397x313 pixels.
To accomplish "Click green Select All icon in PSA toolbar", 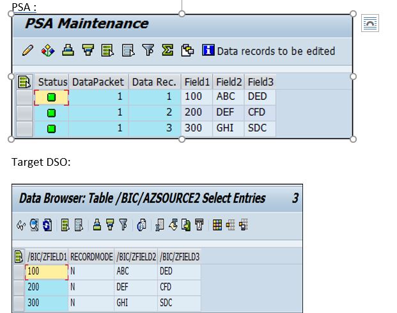I will [107, 50].
